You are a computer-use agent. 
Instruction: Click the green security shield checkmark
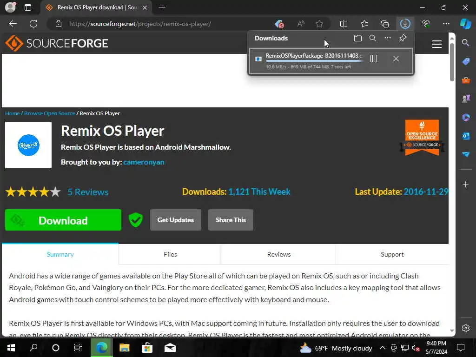(x=135, y=220)
